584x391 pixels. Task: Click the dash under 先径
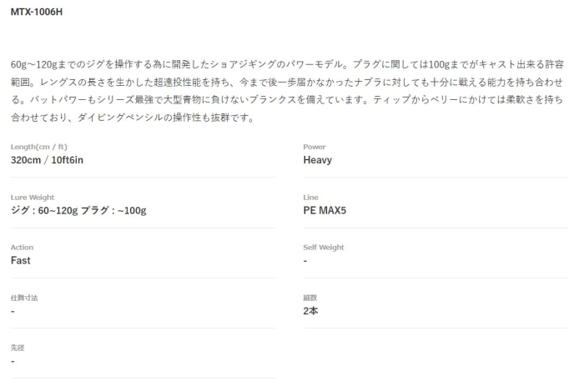click(x=13, y=361)
